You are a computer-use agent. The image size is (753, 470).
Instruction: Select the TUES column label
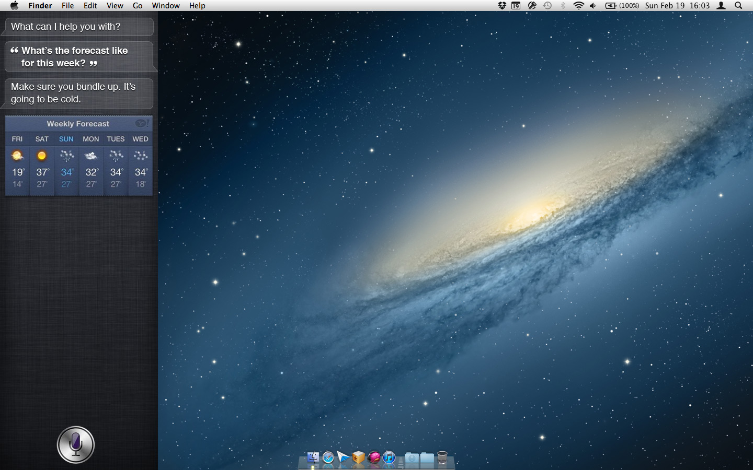click(x=116, y=139)
